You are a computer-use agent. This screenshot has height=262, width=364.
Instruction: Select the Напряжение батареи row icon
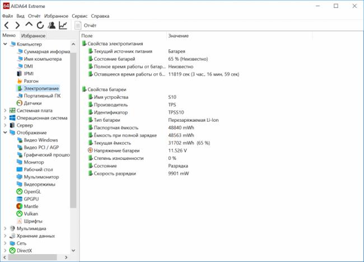(90, 150)
